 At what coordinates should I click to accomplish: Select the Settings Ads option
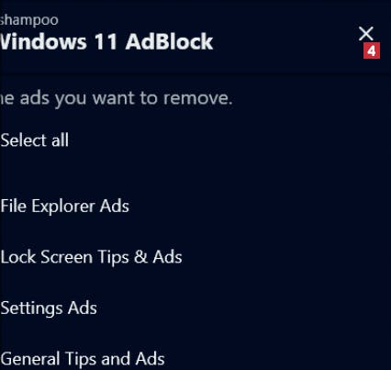pos(49,308)
